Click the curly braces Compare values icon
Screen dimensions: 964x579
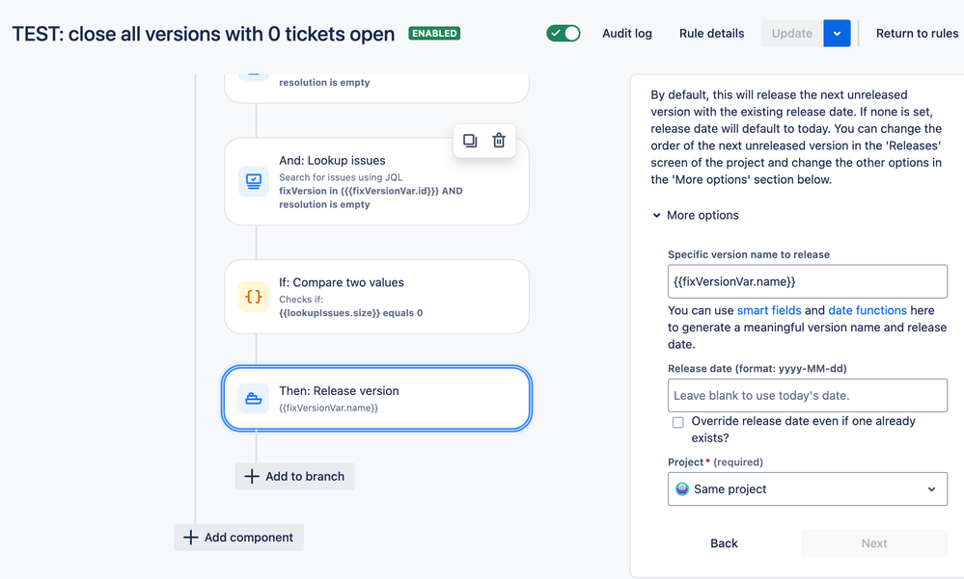coord(254,297)
